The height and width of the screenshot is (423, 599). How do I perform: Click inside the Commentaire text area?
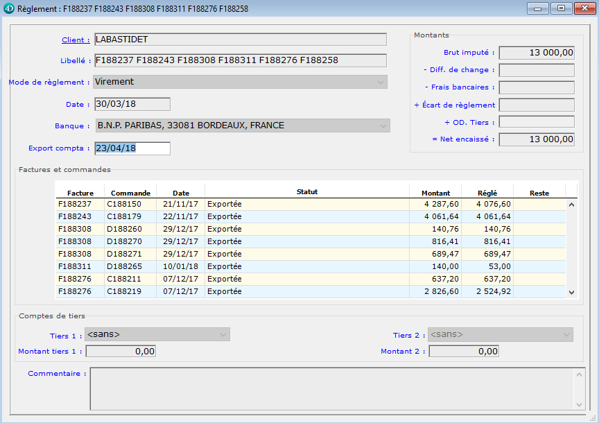pyautogui.click(x=331, y=388)
